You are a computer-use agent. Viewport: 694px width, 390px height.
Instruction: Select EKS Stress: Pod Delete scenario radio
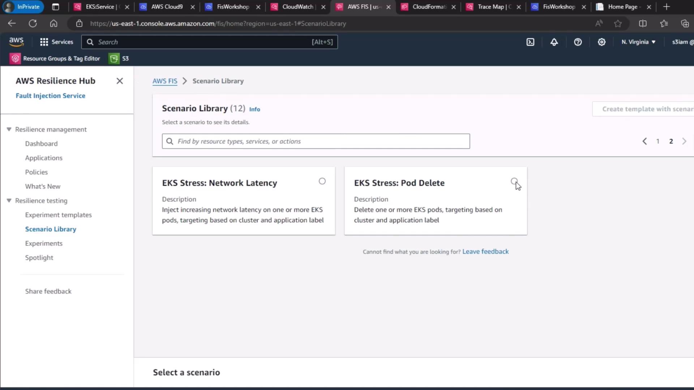tap(514, 181)
